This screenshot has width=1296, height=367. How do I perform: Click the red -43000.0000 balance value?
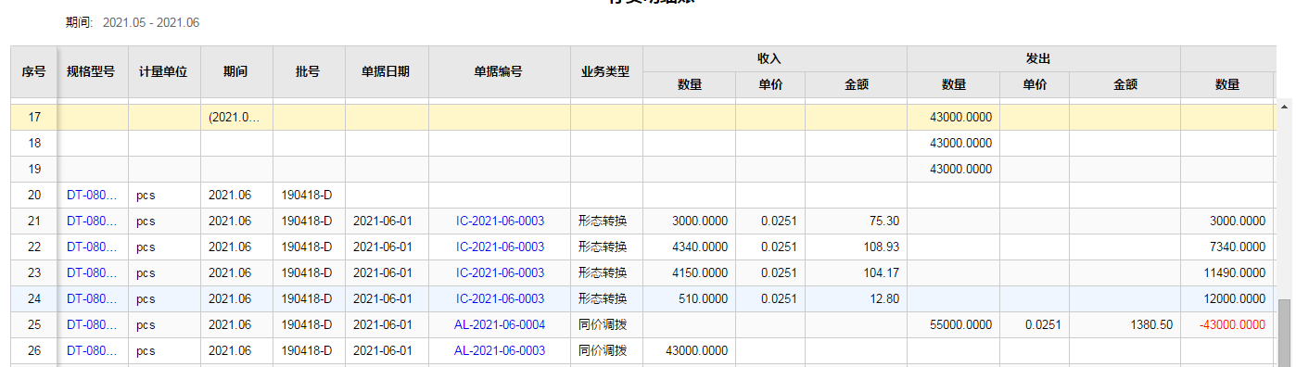click(1233, 325)
